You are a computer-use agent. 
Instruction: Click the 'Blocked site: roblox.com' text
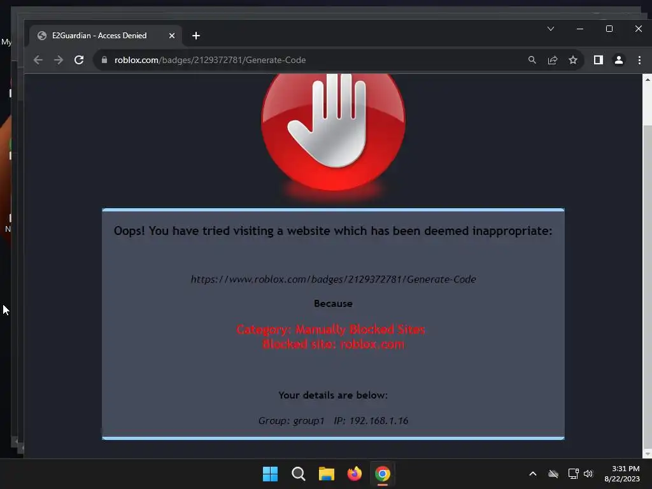pyautogui.click(x=333, y=344)
